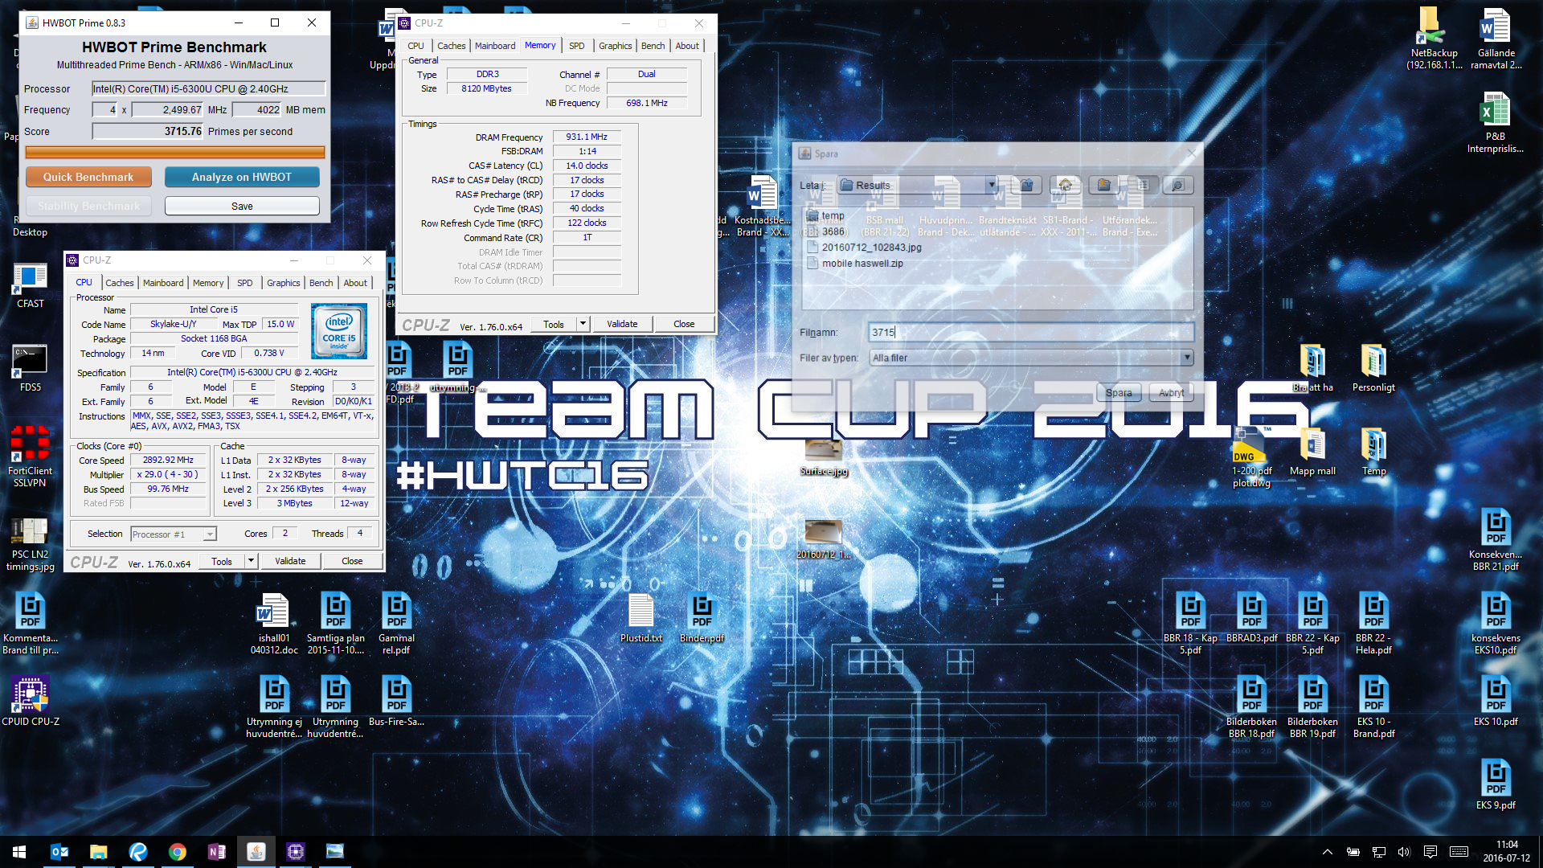Image resolution: width=1543 pixels, height=868 pixels.
Task: Select the FortiClient SSLVPN desktop icon
Action: tap(31, 457)
